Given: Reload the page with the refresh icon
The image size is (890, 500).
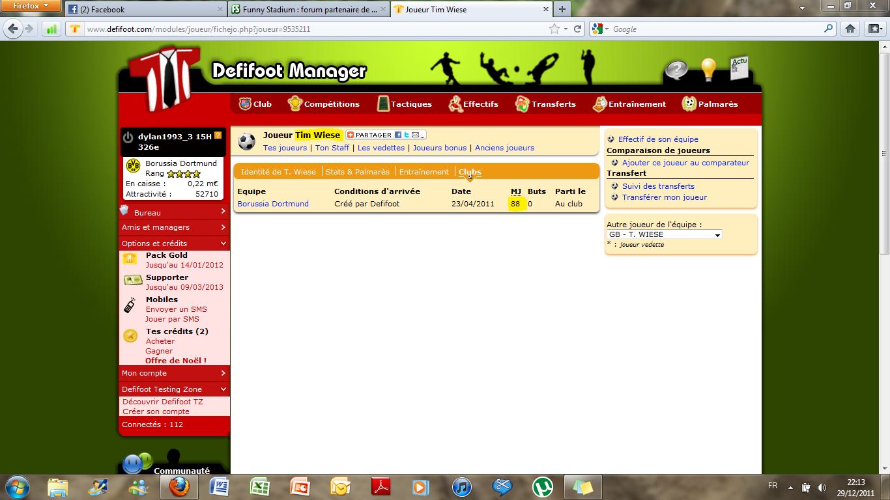Looking at the screenshot, I should (x=577, y=29).
